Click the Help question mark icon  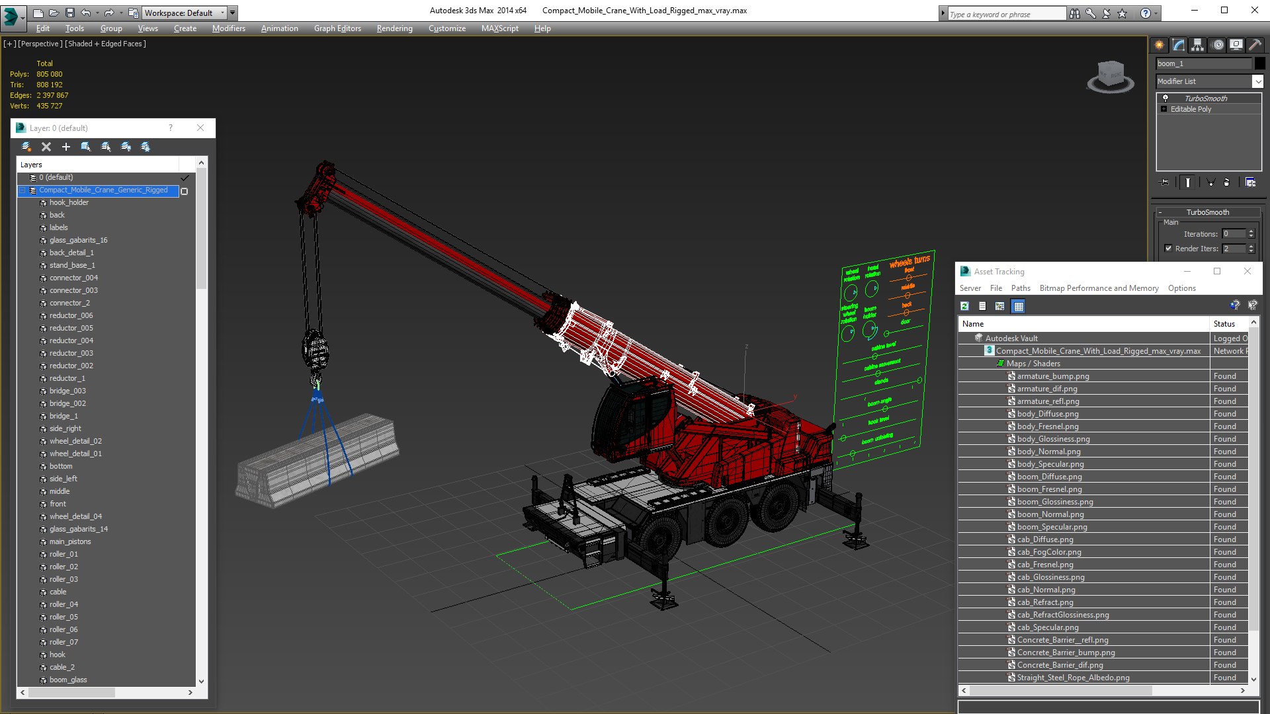[x=1146, y=13]
